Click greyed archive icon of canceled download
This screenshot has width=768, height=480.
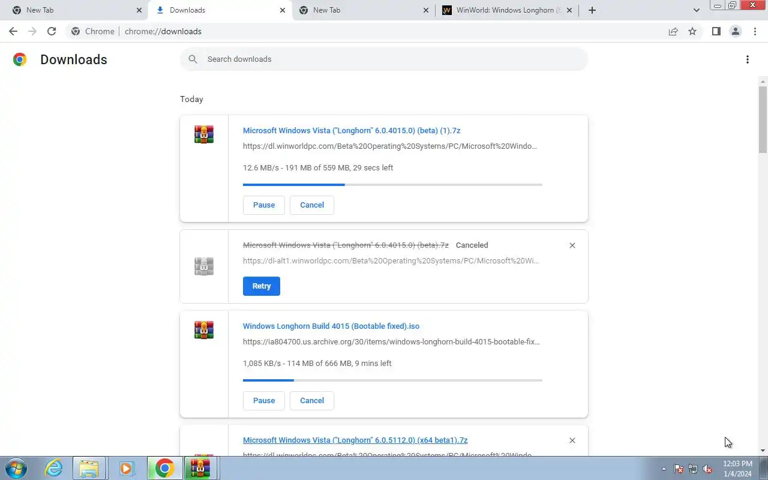[x=204, y=266]
